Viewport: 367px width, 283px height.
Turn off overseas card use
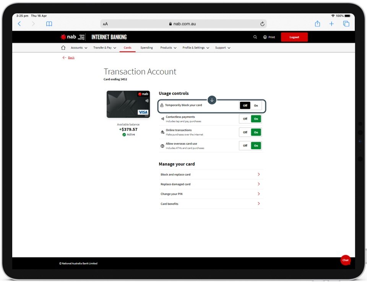245,146
